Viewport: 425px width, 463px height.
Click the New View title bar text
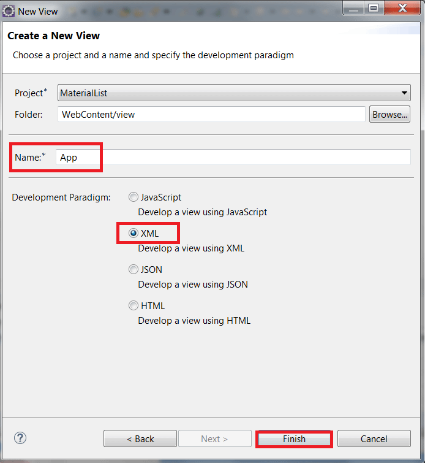click(38, 12)
